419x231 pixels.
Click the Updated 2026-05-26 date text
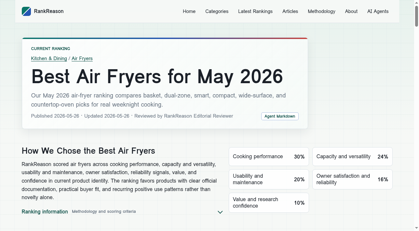click(107, 116)
